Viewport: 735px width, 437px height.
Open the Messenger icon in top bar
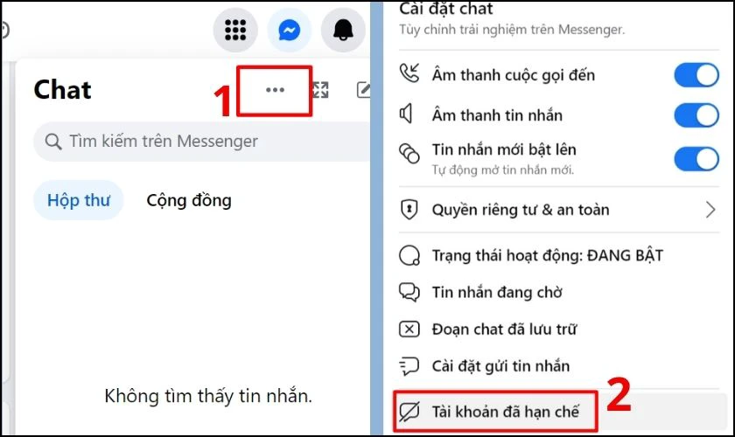point(290,31)
